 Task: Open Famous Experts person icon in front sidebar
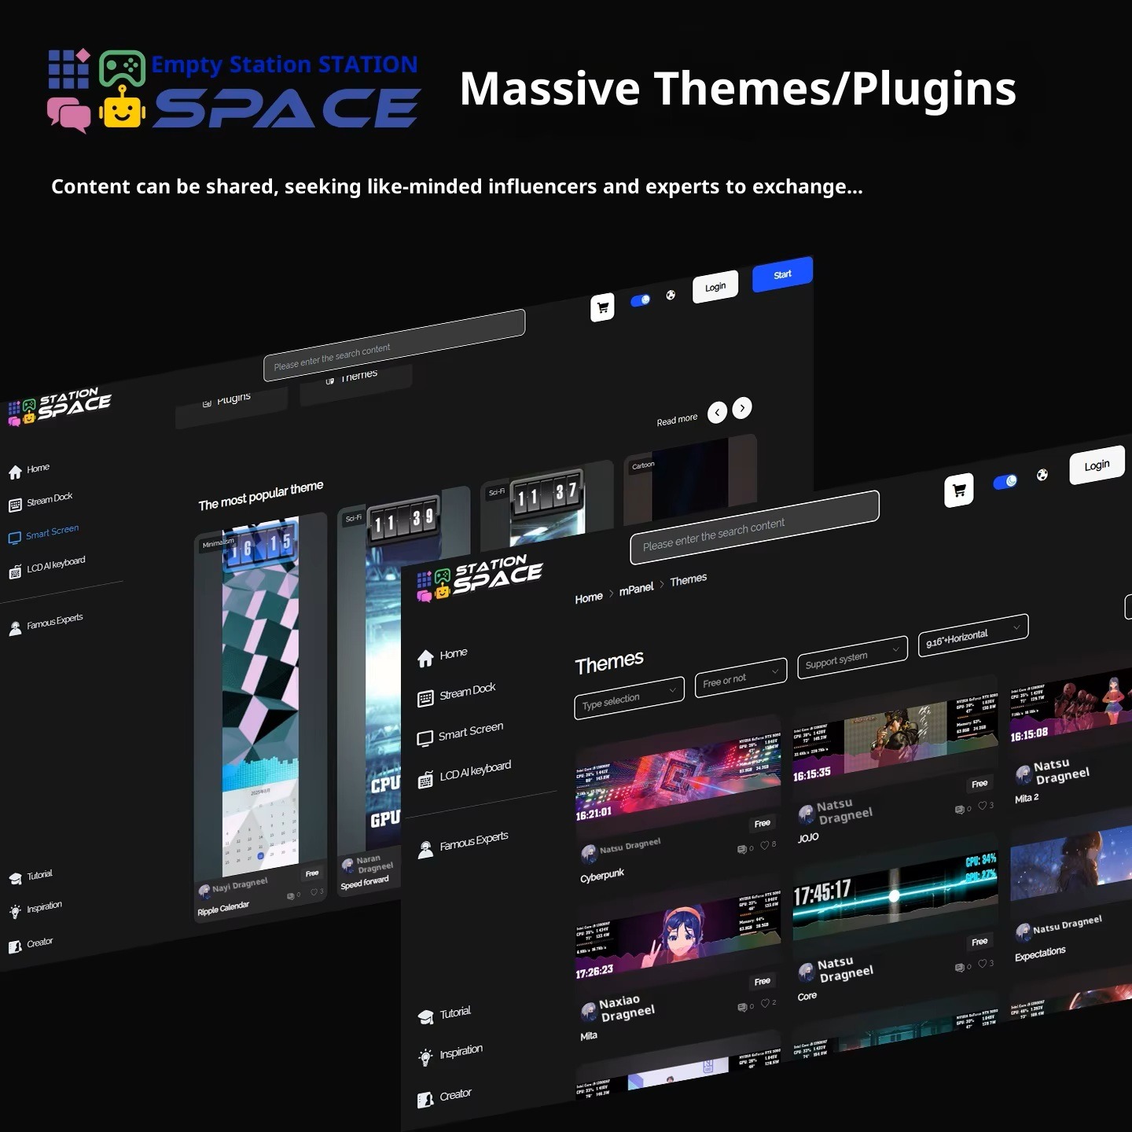coord(425,850)
